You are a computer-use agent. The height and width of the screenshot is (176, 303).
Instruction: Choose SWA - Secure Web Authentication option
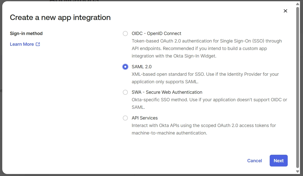[x=125, y=92]
